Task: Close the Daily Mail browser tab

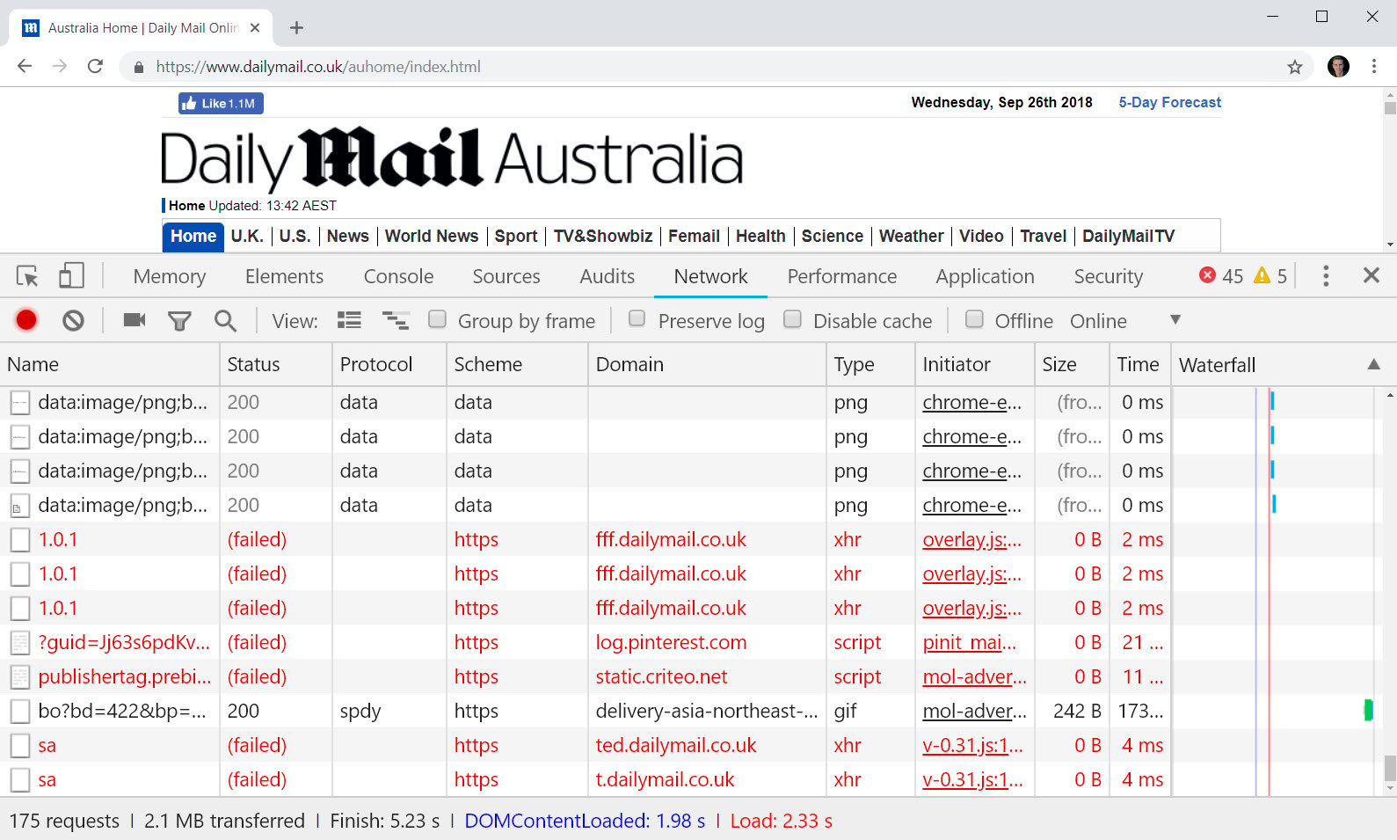Action: tap(255, 28)
